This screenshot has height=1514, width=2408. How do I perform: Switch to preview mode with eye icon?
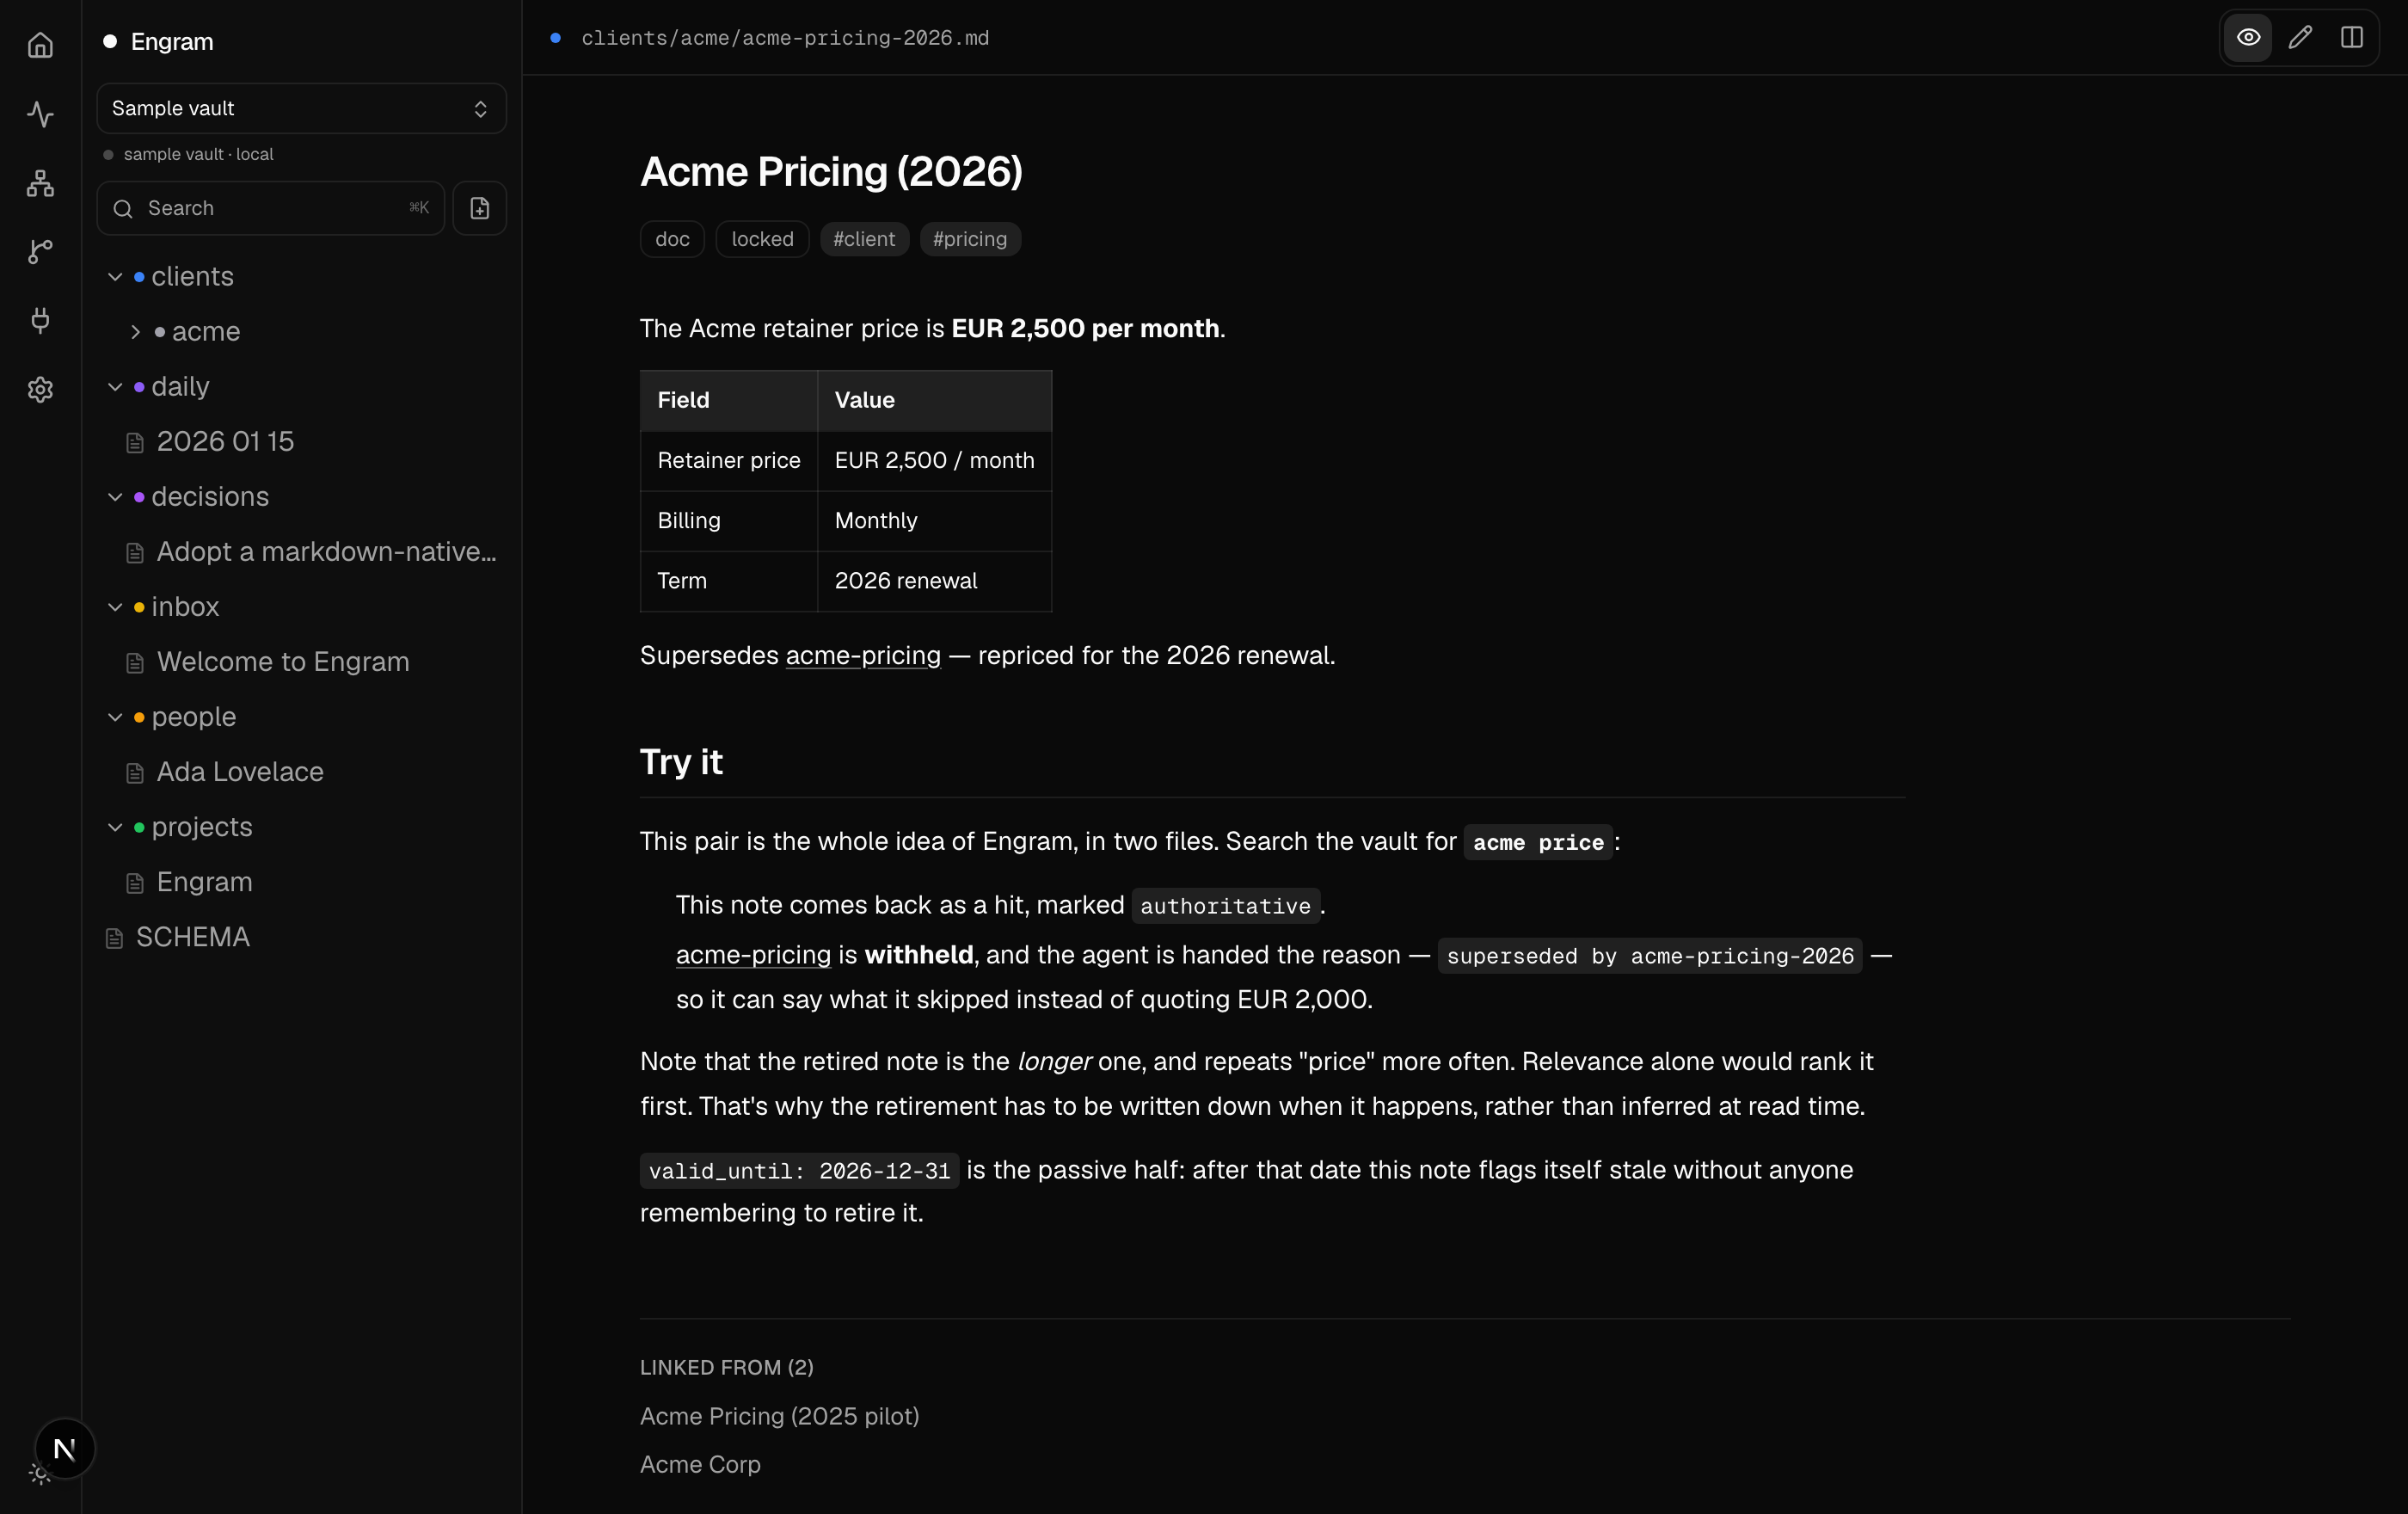2248,38
